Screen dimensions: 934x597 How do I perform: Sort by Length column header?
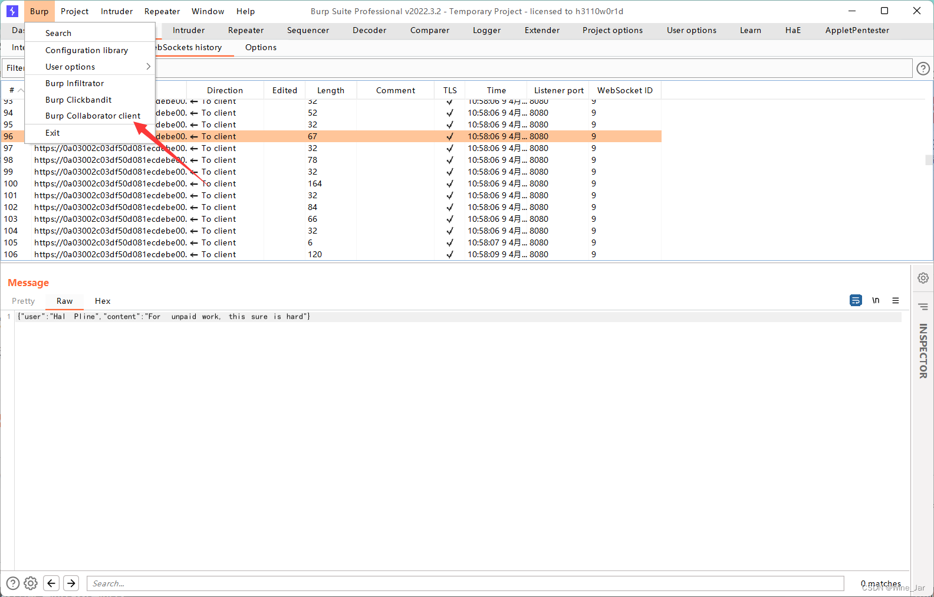(x=330, y=90)
